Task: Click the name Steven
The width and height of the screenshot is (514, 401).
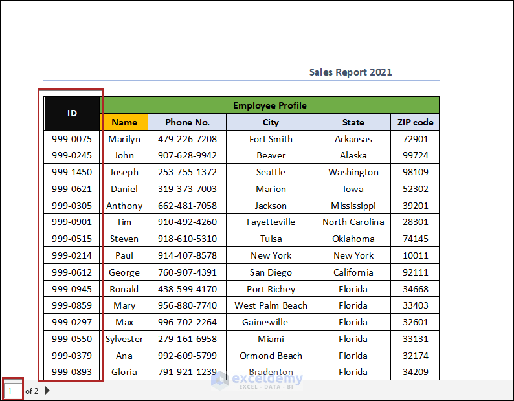Action: coord(124,239)
